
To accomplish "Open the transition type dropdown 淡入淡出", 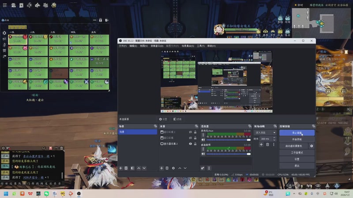I will pos(265,133).
